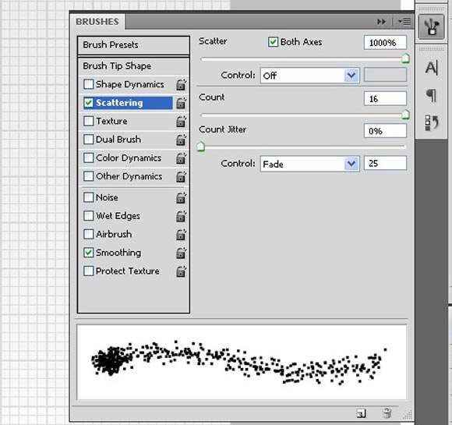452x425 pixels.
Task: Select the Dual Brush options label
Action: 118,140
